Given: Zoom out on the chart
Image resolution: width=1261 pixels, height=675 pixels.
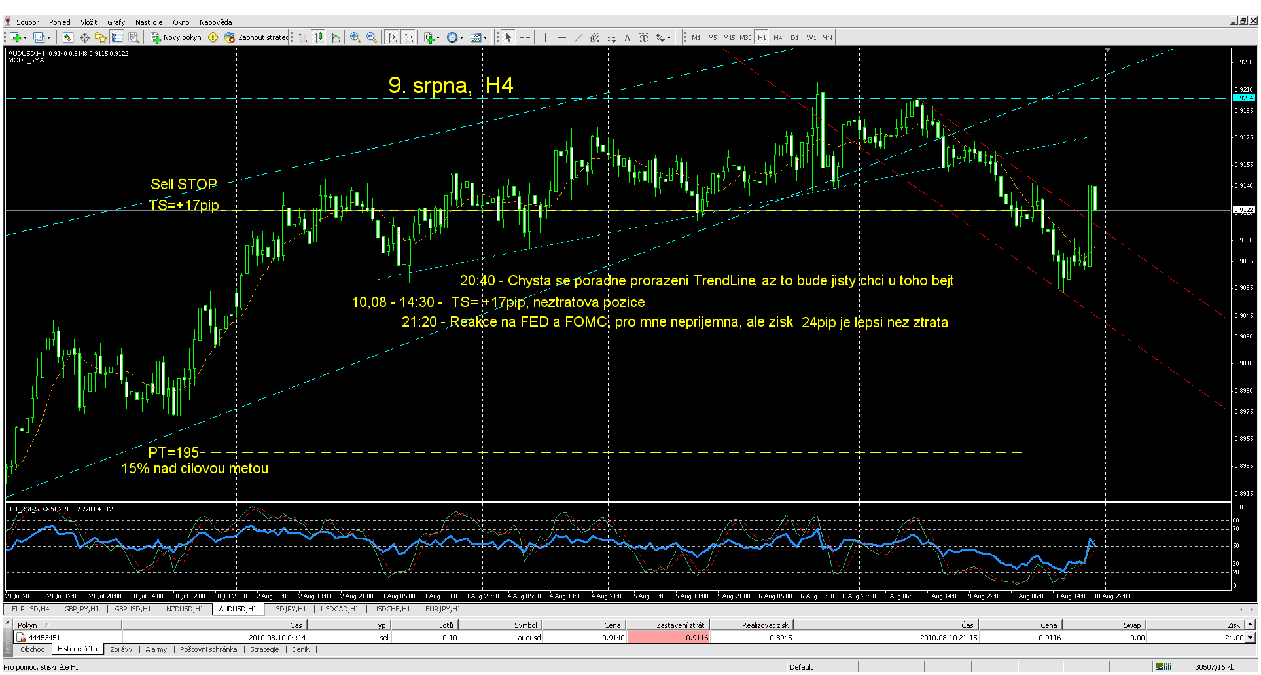Looking at the screenshot, I should [372, 37].
